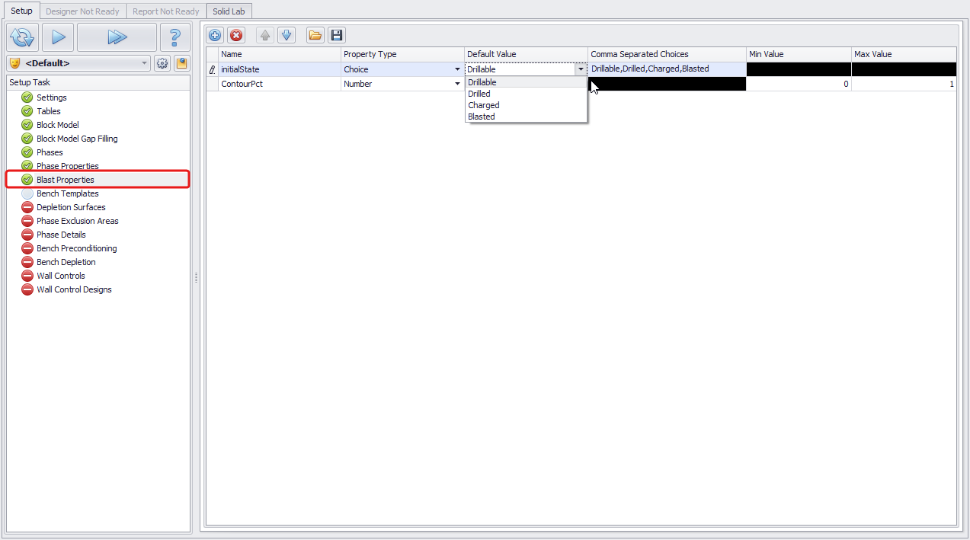Add a new property row
The image size is (970, 540).
click(x=216, y=35)
